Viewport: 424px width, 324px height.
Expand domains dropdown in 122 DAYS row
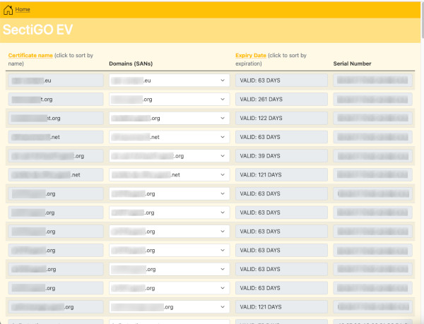[170, 119]
